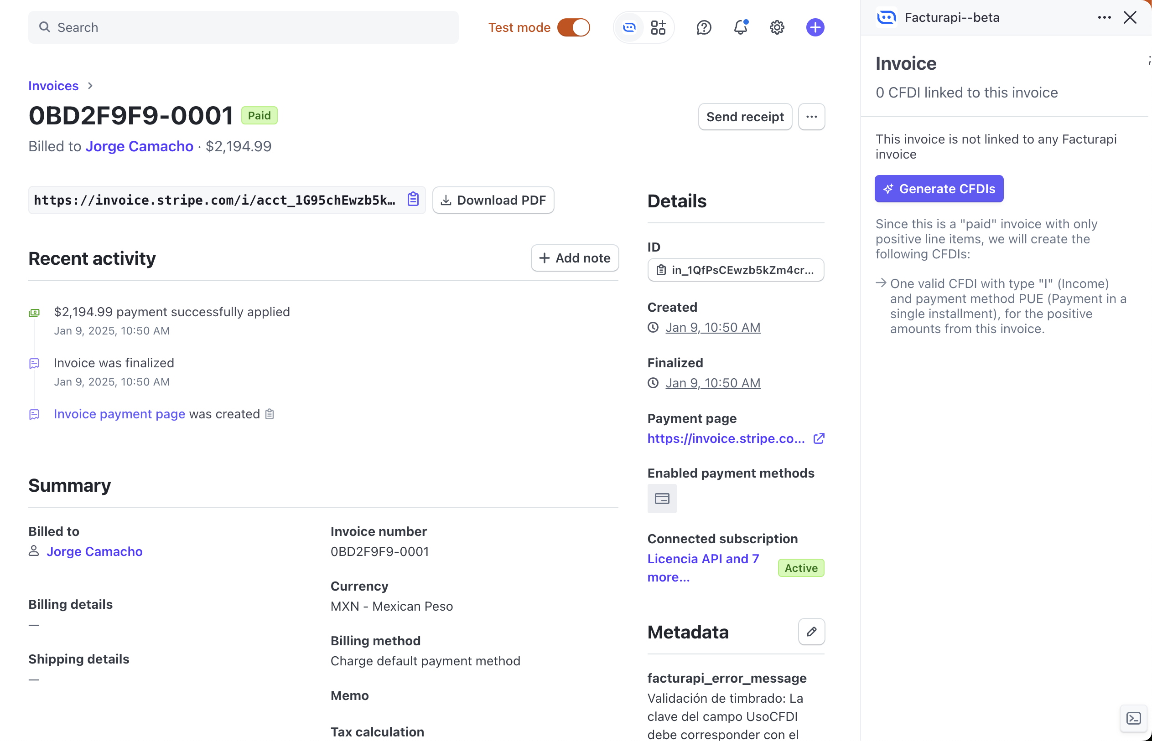Open the payment page via external link icon

click(819, 438)
